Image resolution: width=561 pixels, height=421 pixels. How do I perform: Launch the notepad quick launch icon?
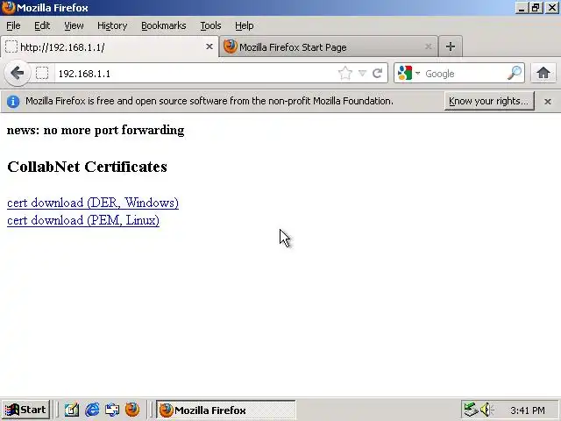coord(72,410)
